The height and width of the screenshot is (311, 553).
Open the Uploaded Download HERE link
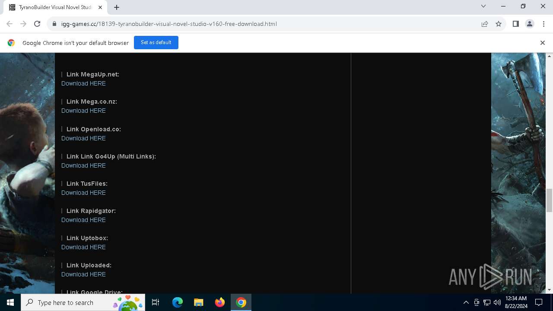(83, 274)
